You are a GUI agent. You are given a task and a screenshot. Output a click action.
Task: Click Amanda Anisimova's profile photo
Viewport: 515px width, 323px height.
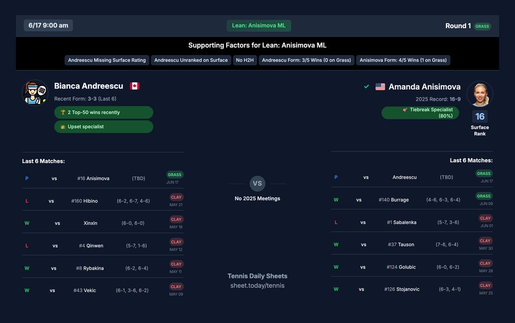[x=480, y=94]
